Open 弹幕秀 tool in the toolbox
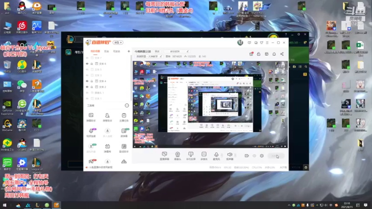The width and height of the screenshot is (372, 209). click(107, 148)
